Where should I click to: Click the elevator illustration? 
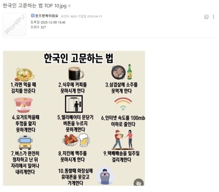coord(74,104)
